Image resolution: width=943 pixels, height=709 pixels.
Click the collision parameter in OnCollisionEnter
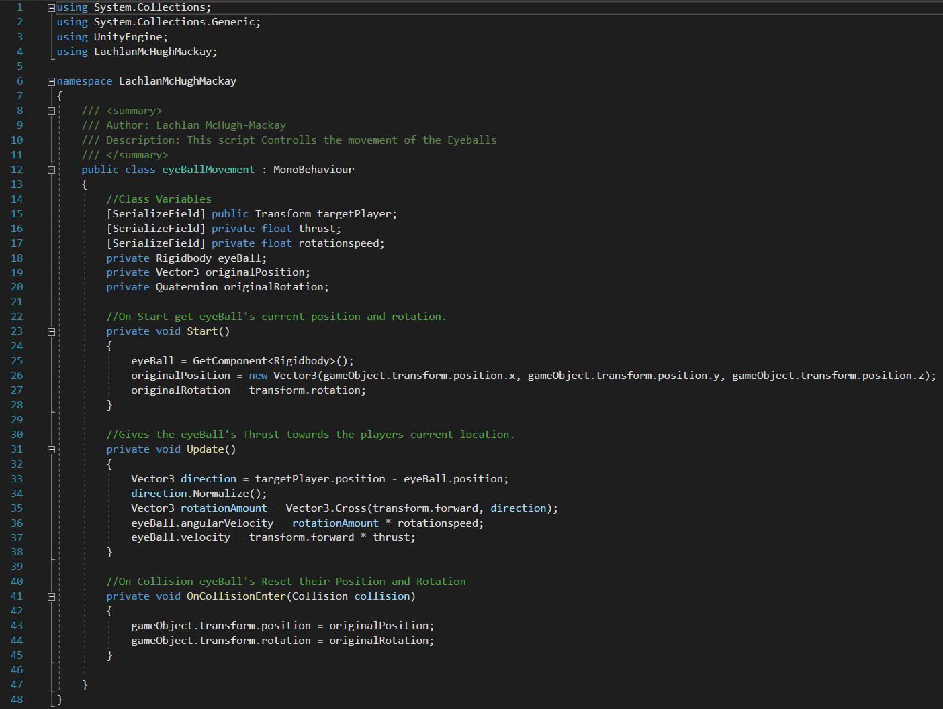coord(381,596)
